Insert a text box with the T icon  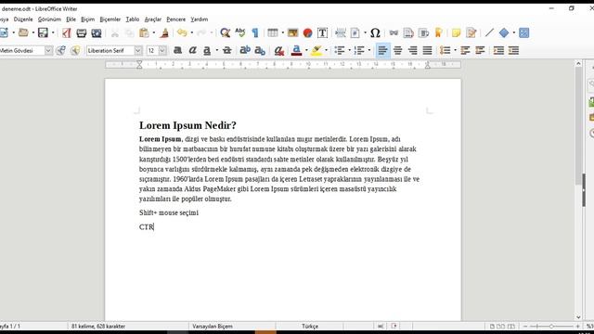[322, 33]
